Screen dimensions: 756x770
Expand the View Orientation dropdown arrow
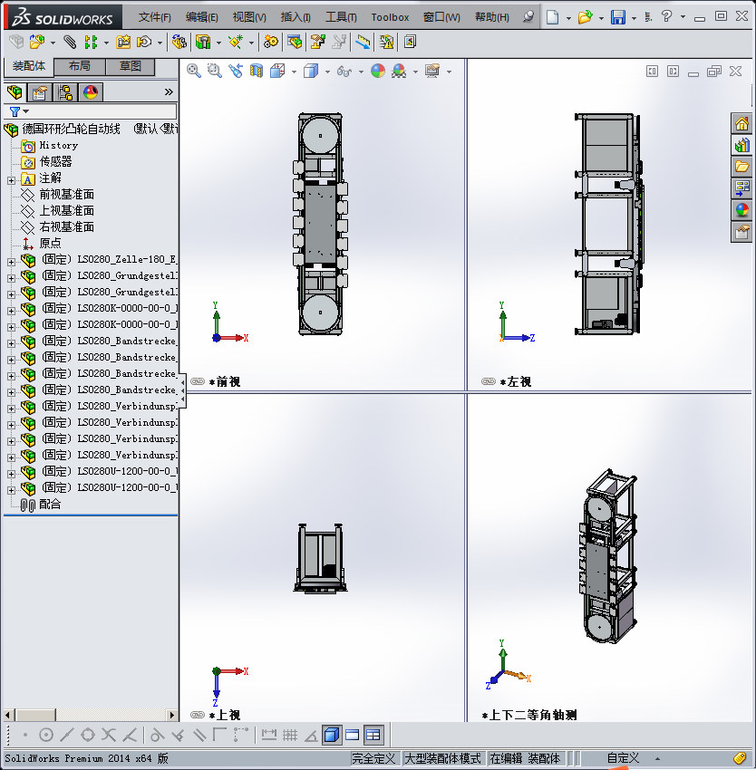tap(294, 72)
